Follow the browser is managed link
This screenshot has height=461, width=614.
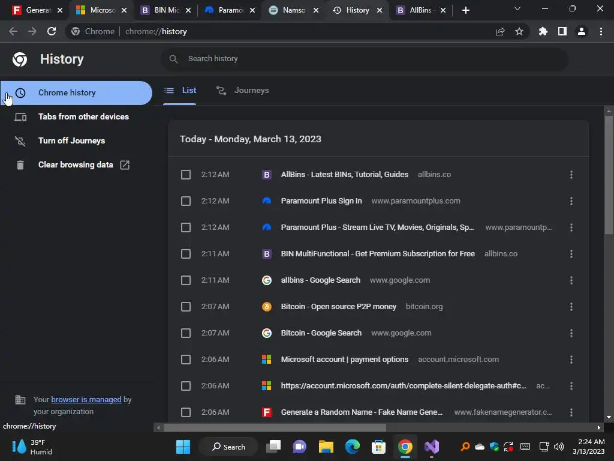86,399
